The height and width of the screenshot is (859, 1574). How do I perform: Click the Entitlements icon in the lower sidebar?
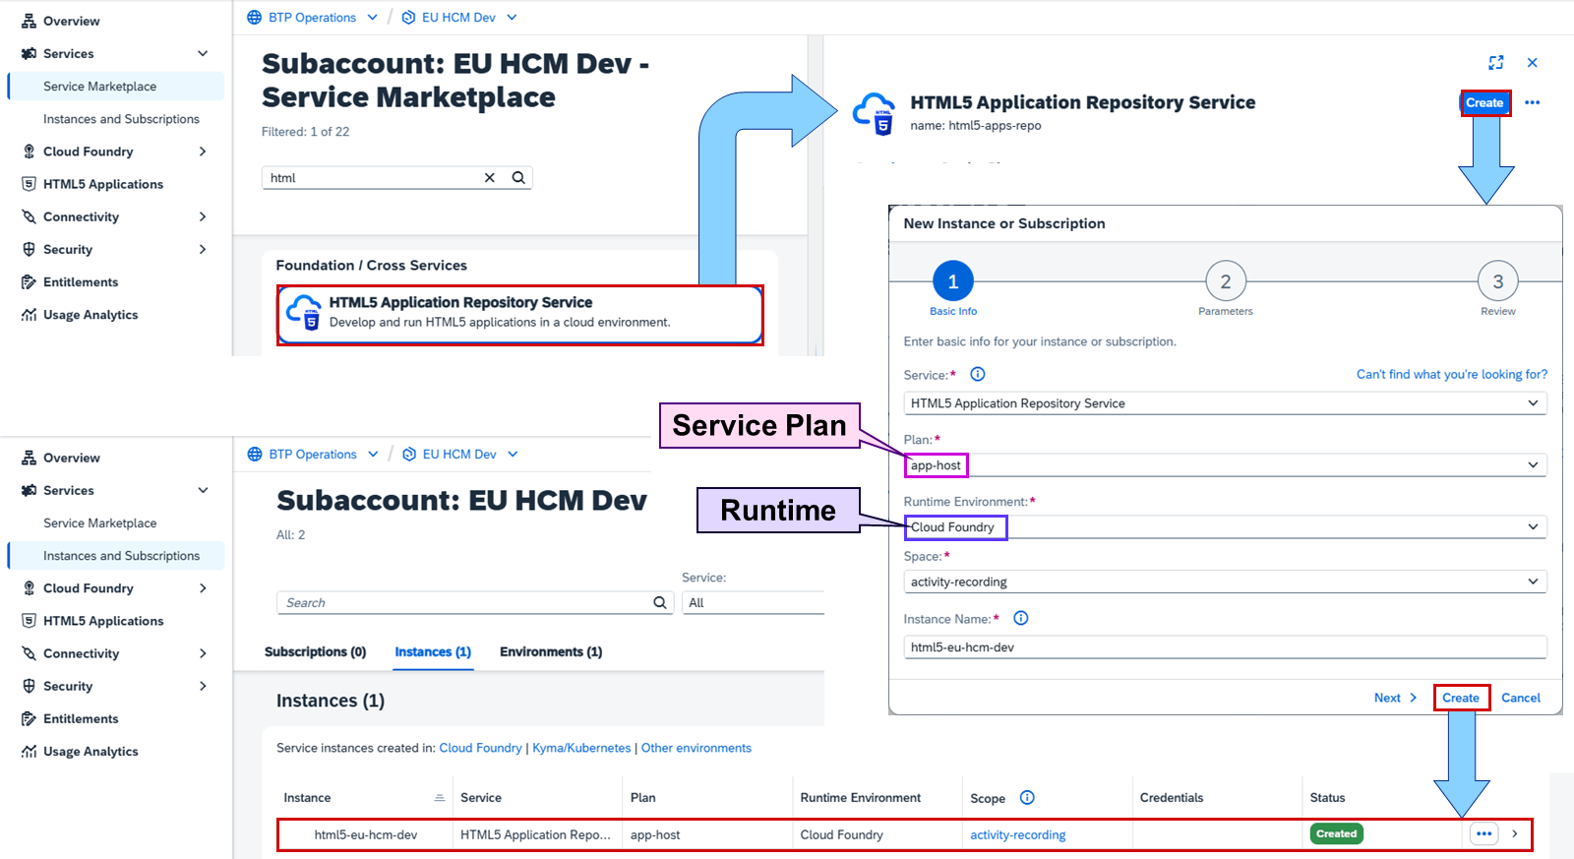tap(29, 719)
